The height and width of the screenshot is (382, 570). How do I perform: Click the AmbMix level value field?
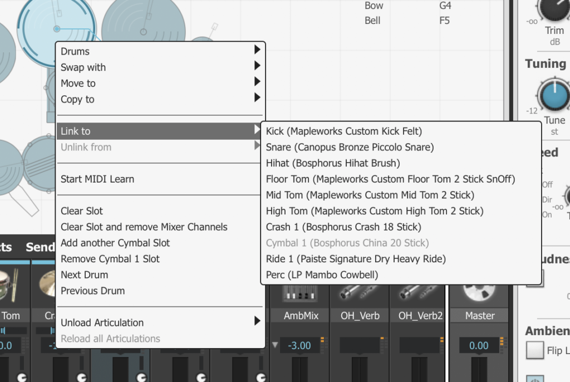click(299, 345)
